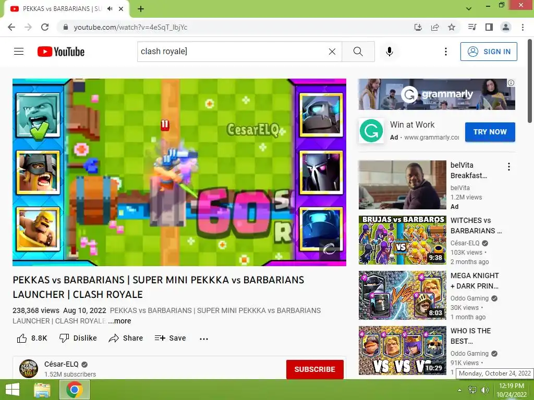Open WITCHES vs BARBARIANS video thumbnail

pos(402,240)
